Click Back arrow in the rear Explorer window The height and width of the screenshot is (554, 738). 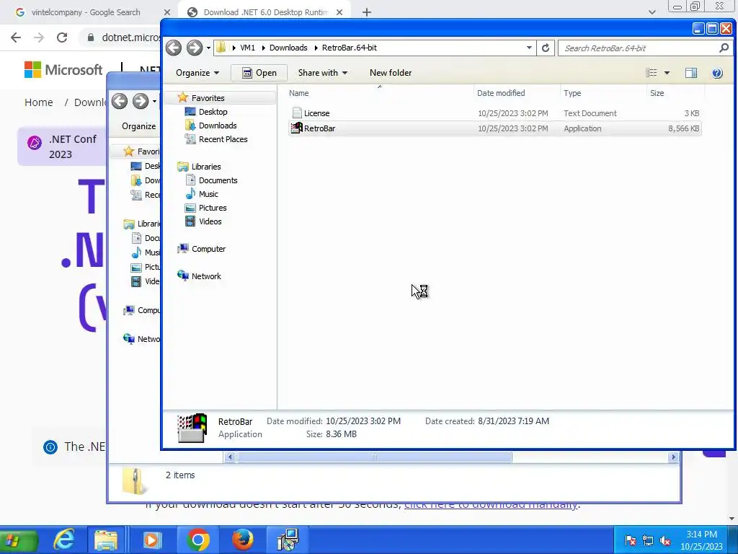120,101
